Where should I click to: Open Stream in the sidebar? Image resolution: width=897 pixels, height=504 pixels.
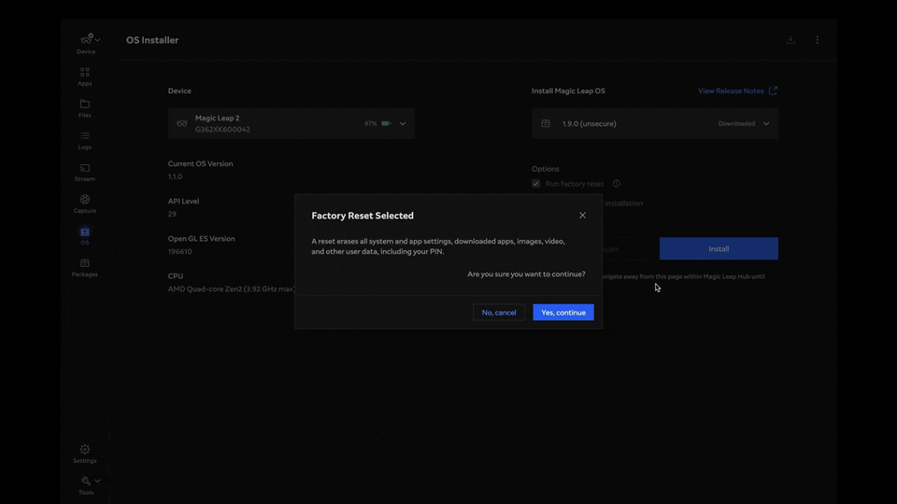click(85, 173)
